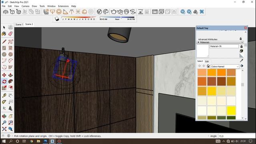256x144 pixels.
Task: Select the Select arrow tool
Action: [x=4, y=28]
